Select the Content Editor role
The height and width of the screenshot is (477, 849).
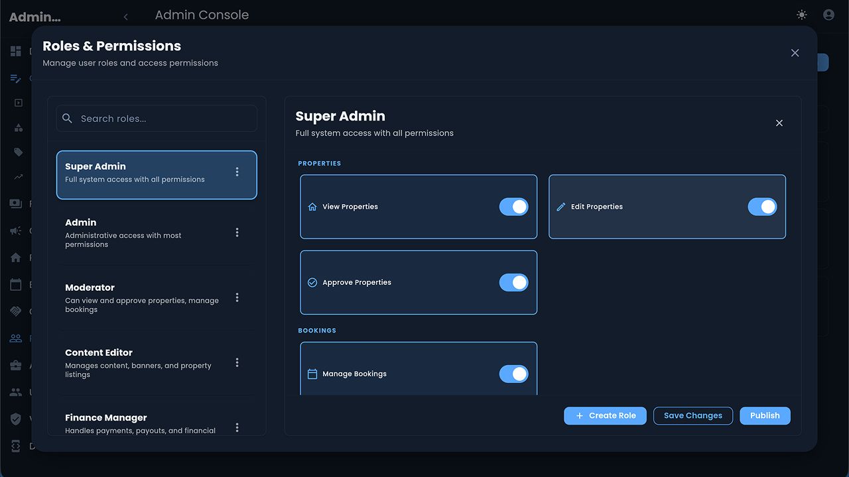(139, 362)
